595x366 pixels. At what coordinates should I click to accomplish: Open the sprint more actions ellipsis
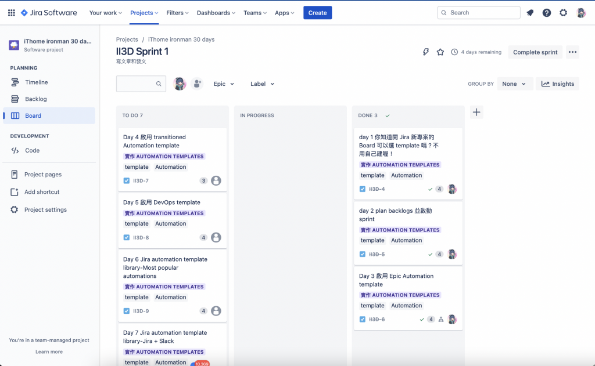pyautogui.click(x=572, y=52)
